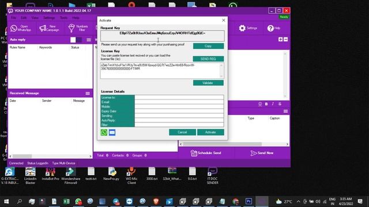
Task: Open Auto reply panel hamburger menu
Action: point(89,40)
